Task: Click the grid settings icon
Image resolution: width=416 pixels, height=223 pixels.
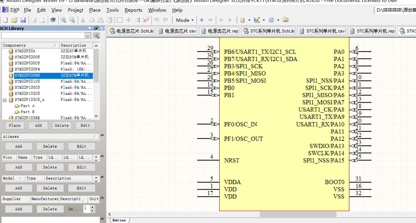Action: tap(271, 20)
